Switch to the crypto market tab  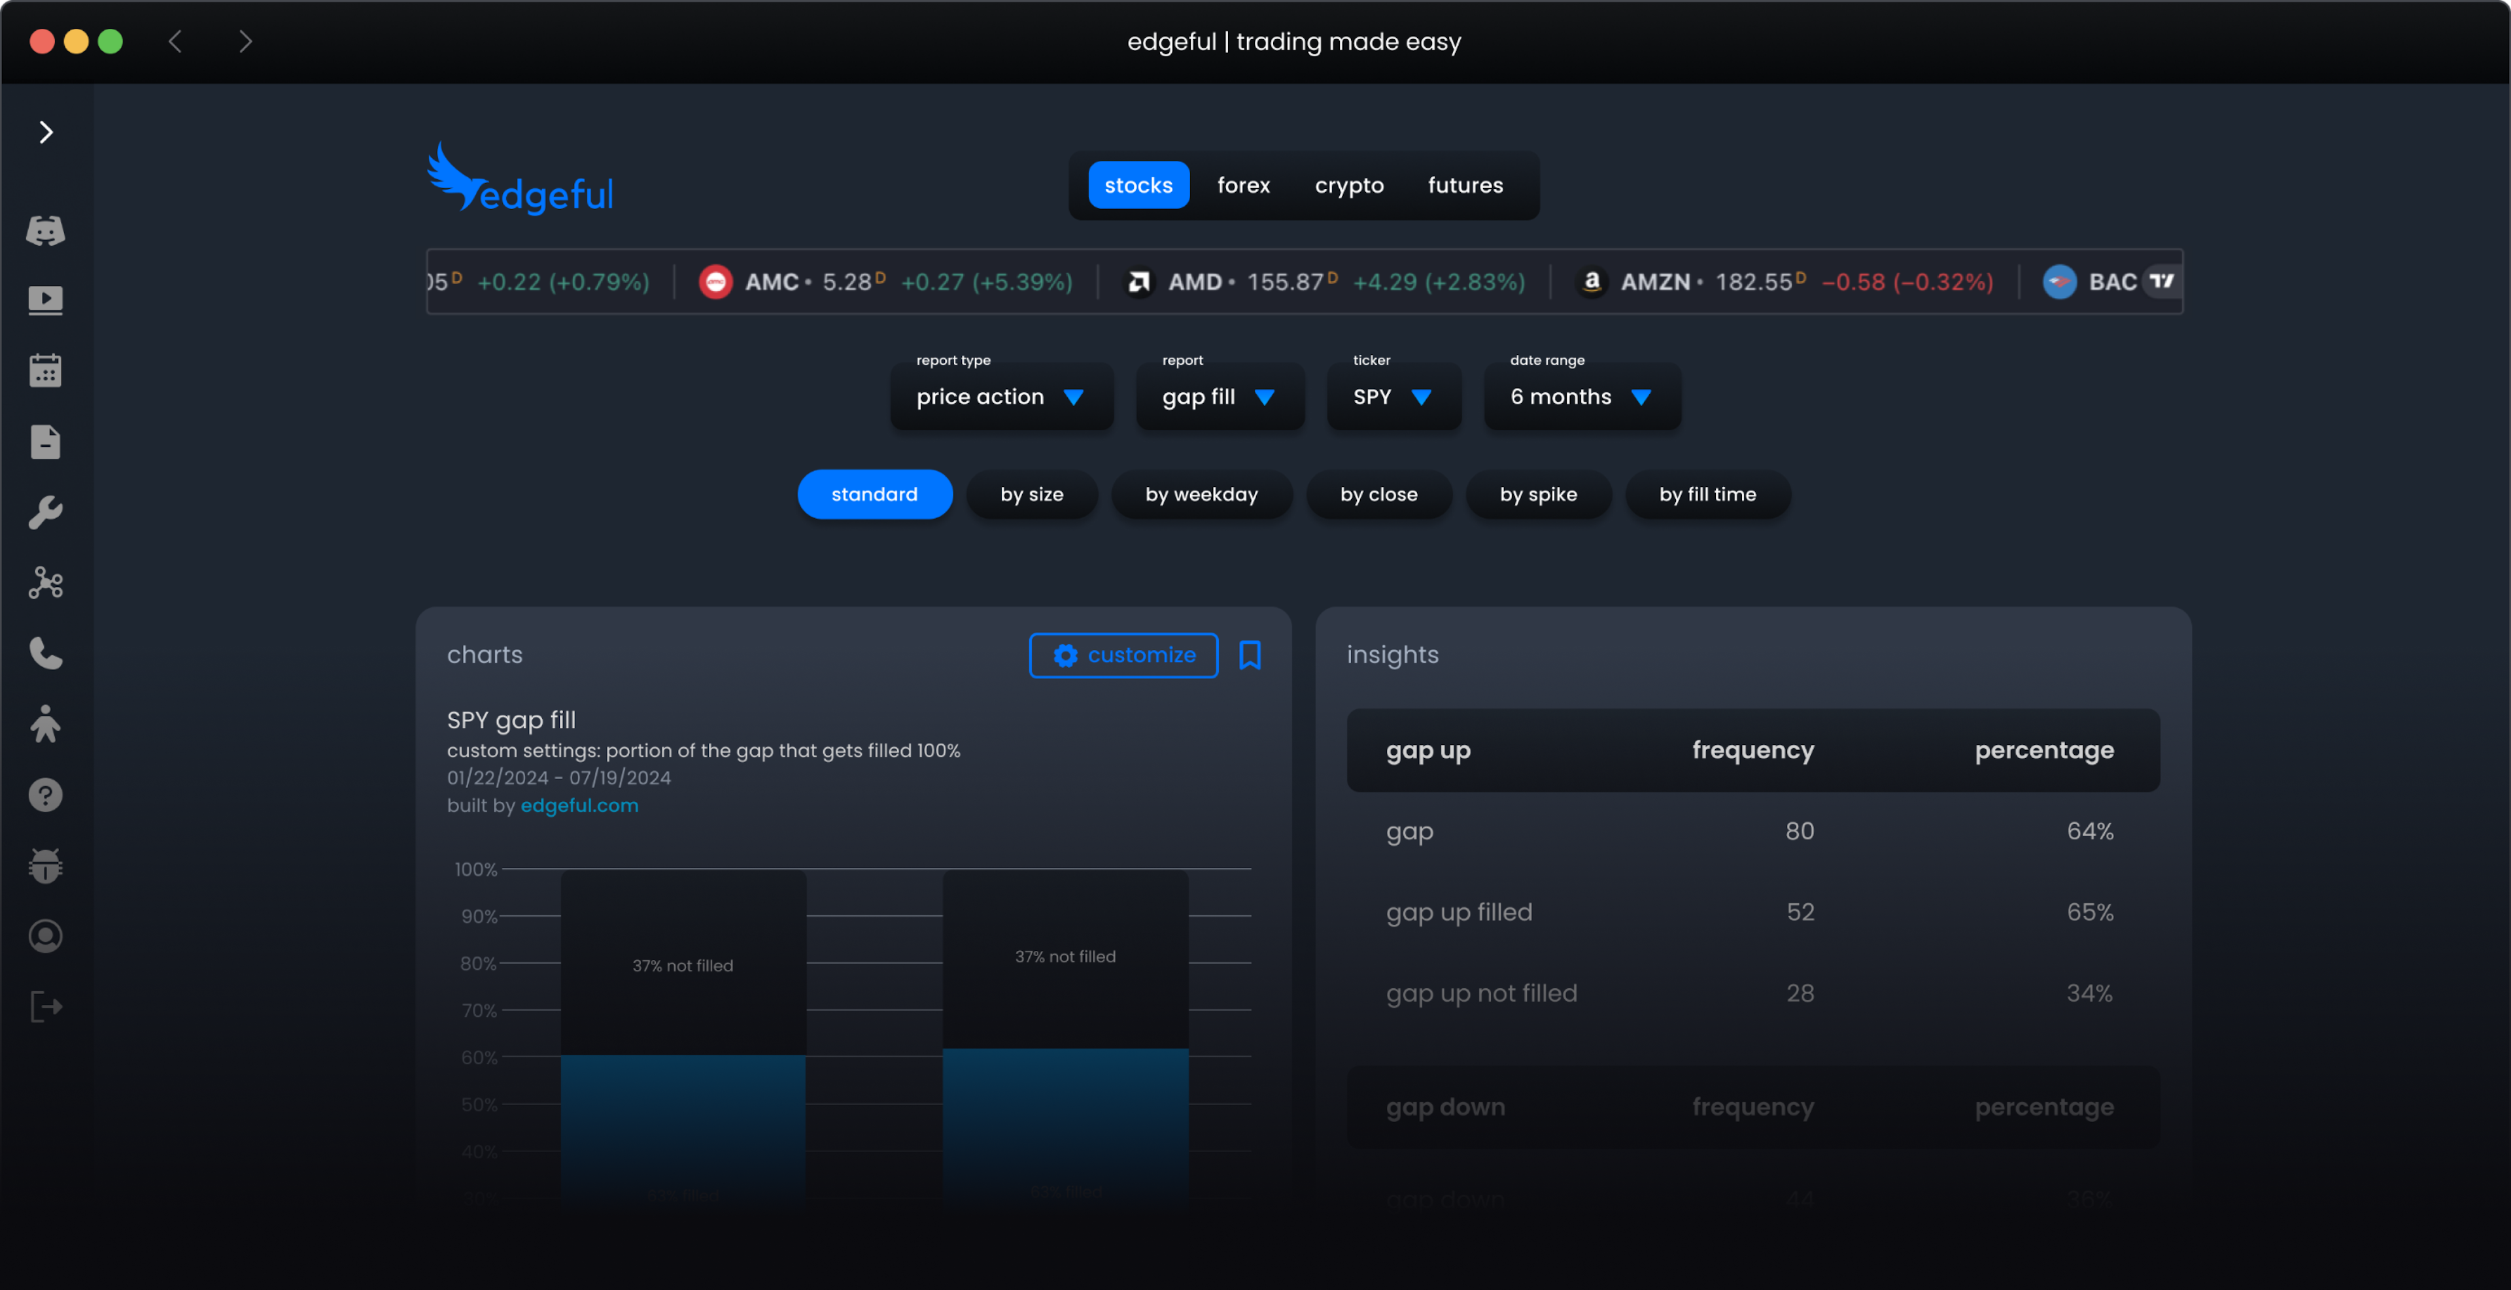[x=1349, y=184]
